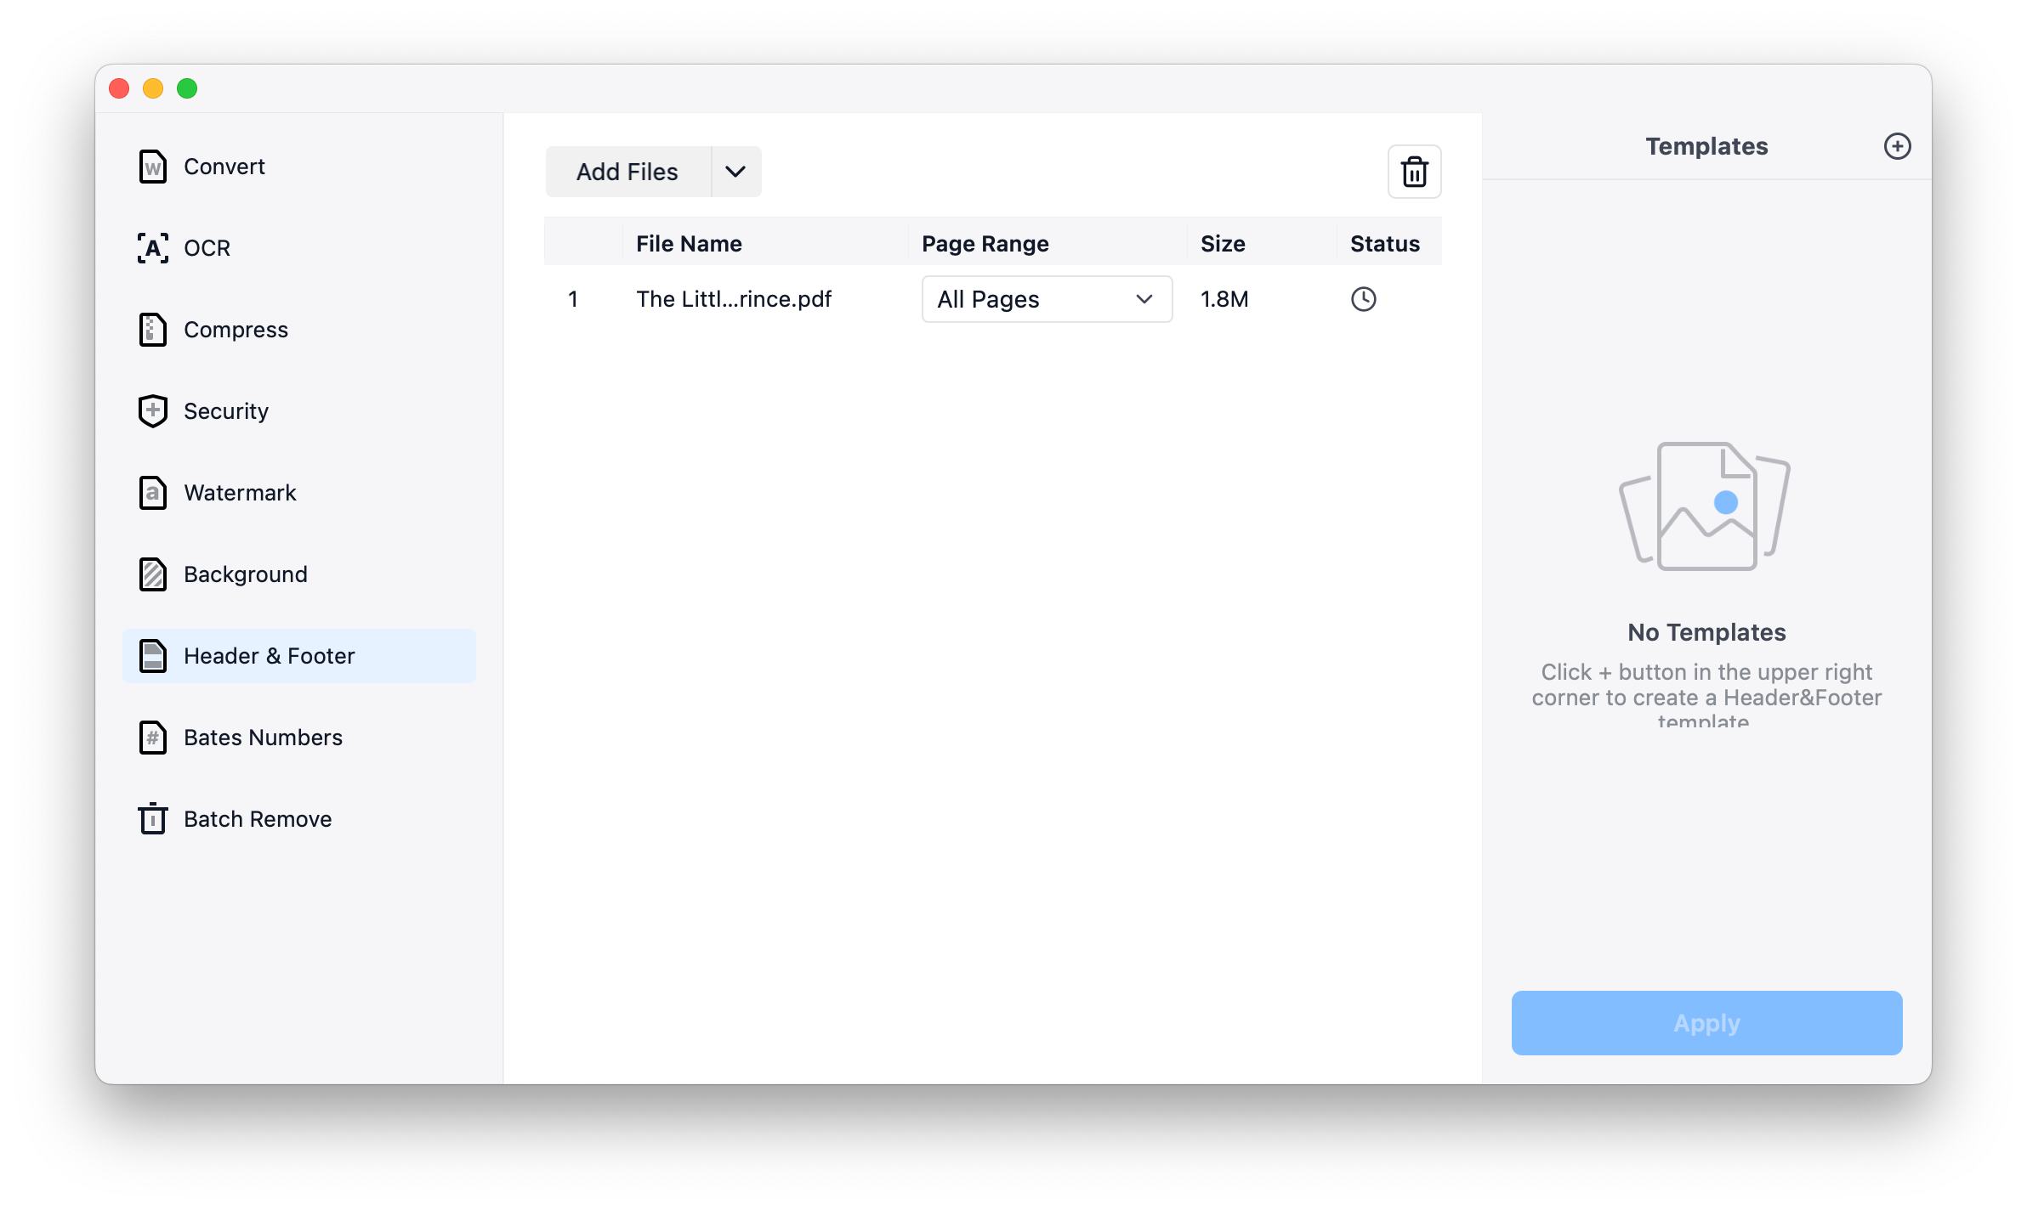Viewport: 2027px width, 1210px height.
Task: Add a new template with the plus icon
Action: point(1897,146)
